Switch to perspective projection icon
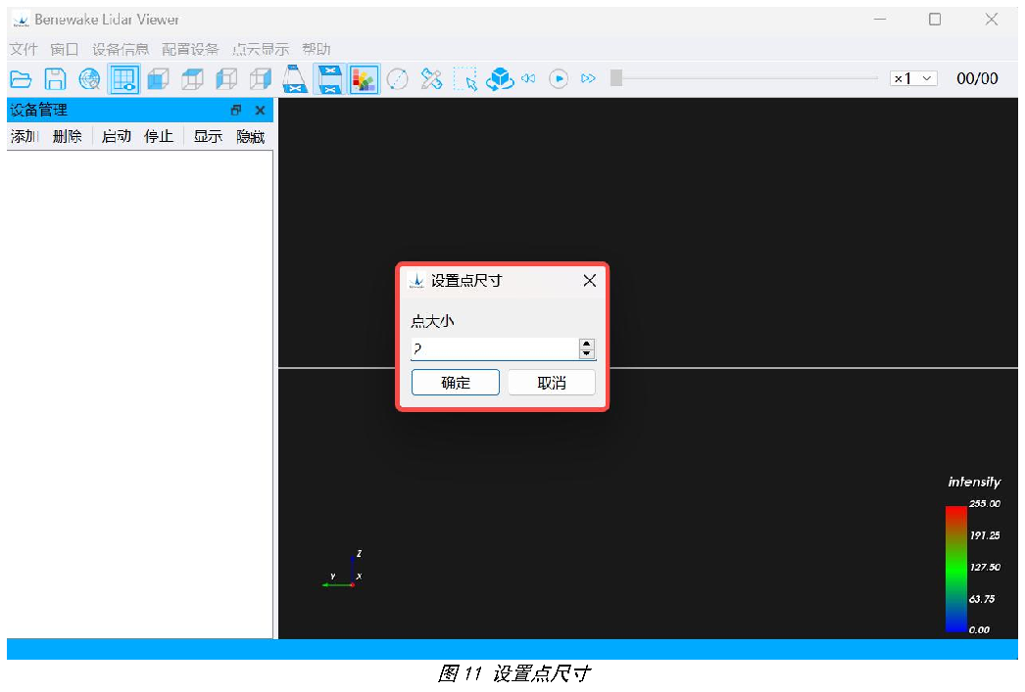The width and height of the screenshot is (1025, 692). pyautogui.click(x=295, y=79)
